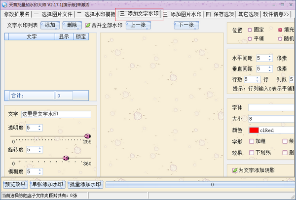Image resolution: width=296 pixels, height=200 pixels.
Task: Click the app icon in title bar
Action: coord(4,4)
